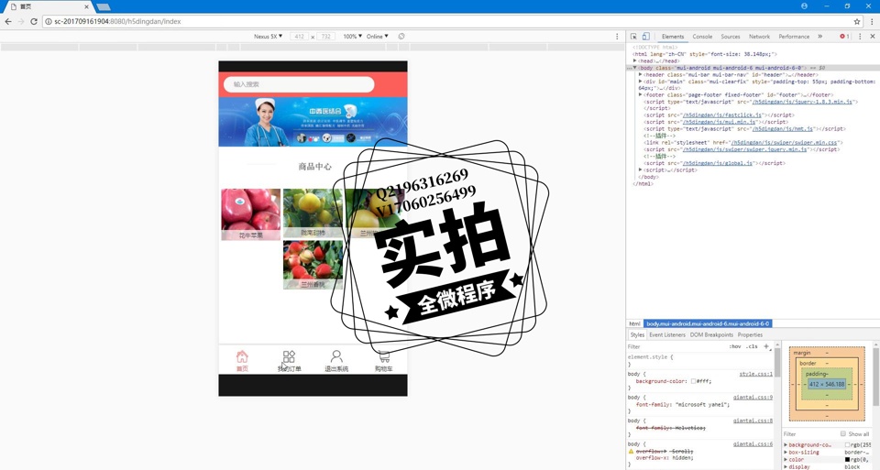The image size is (880, 470).
Task: Toggle the :hov element state panel
Action: tap(734, 346)
